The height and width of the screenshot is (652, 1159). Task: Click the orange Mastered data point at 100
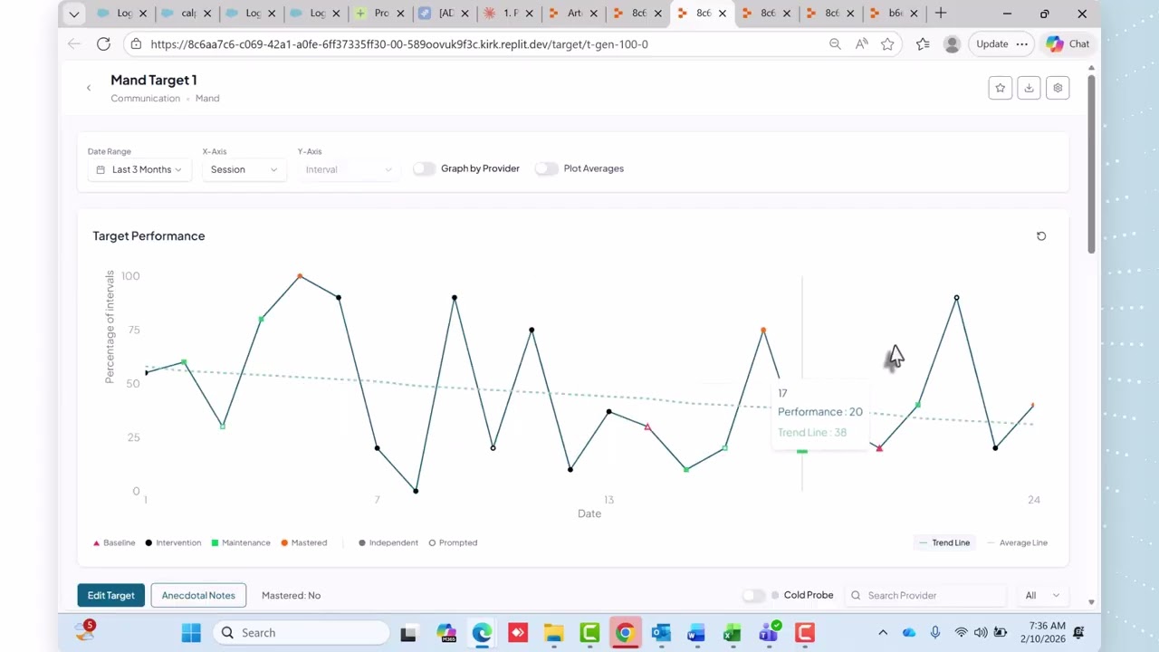tap(300, 276)
